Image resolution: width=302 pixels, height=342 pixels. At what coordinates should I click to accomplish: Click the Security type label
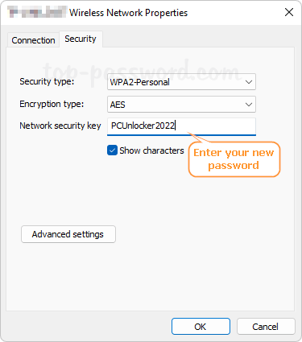(47, 81)
